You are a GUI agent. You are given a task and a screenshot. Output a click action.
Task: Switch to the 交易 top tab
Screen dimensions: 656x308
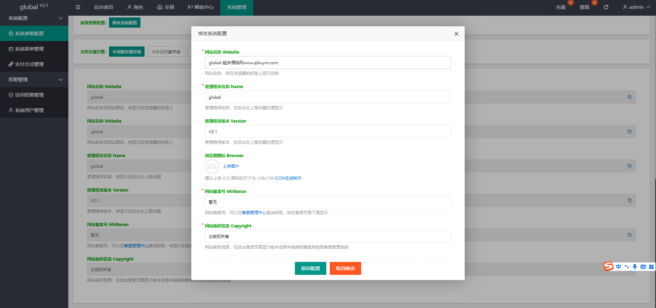(165, 7)
